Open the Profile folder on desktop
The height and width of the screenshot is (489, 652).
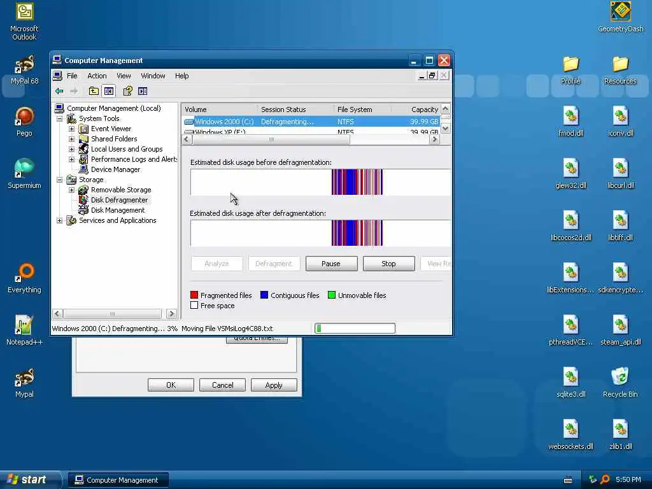point(571,70)
